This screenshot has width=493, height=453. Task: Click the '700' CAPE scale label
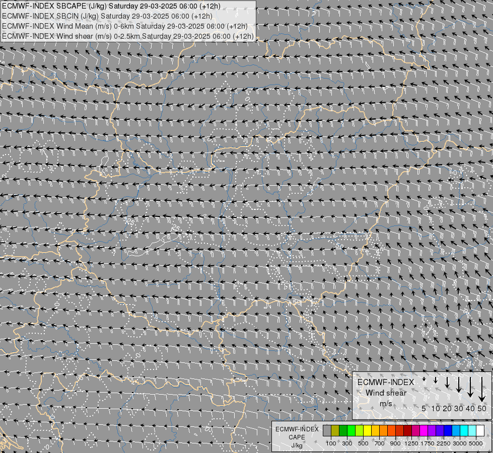(380, 443)
